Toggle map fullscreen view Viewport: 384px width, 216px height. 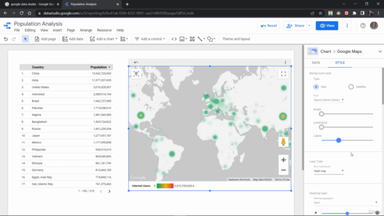[x=283, y=74]
